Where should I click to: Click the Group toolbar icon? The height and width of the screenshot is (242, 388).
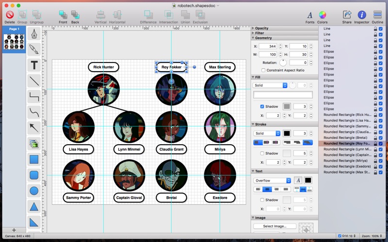click(x=22, y=15)
